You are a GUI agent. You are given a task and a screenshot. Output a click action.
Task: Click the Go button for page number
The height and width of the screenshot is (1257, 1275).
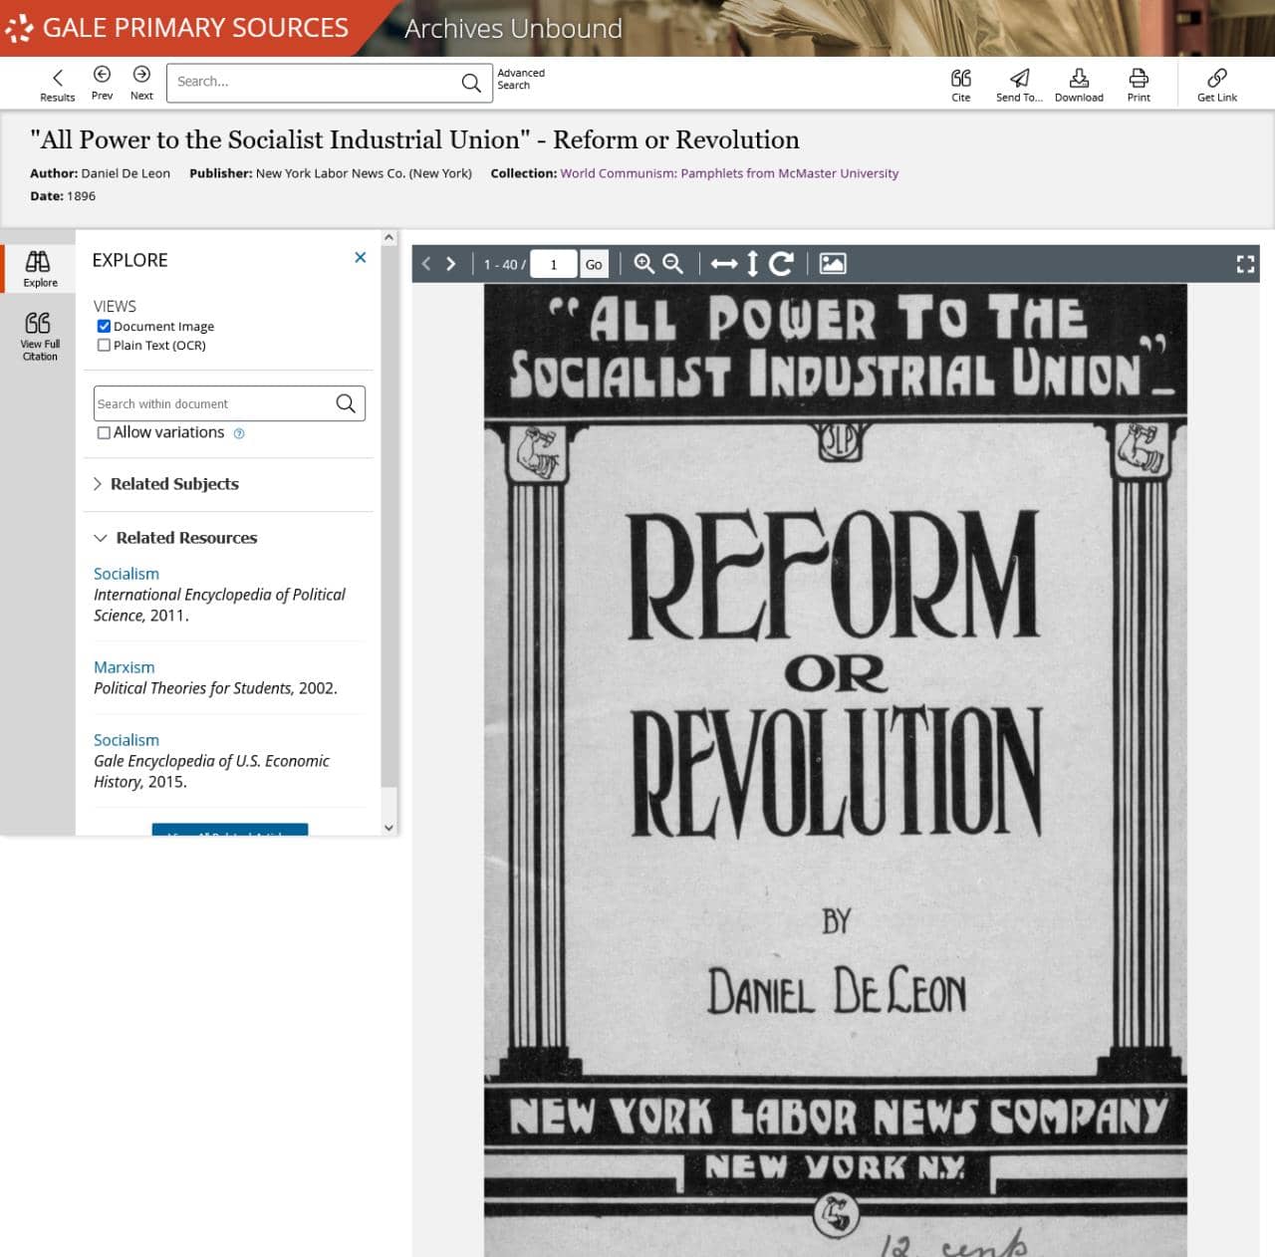(594, 264)
